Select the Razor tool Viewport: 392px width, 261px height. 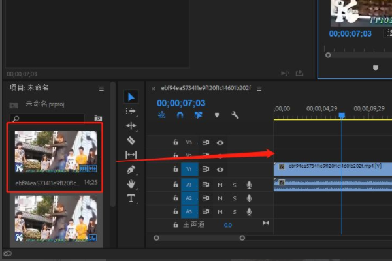coord(131,140)
